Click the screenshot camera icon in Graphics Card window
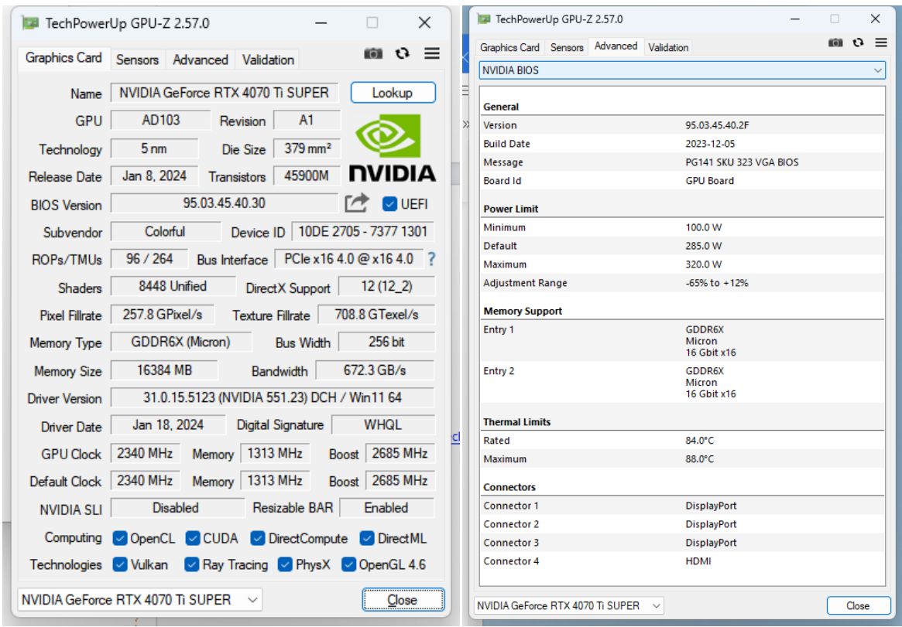The height and width of the screenshot is (627, 902). pos(373,53)
